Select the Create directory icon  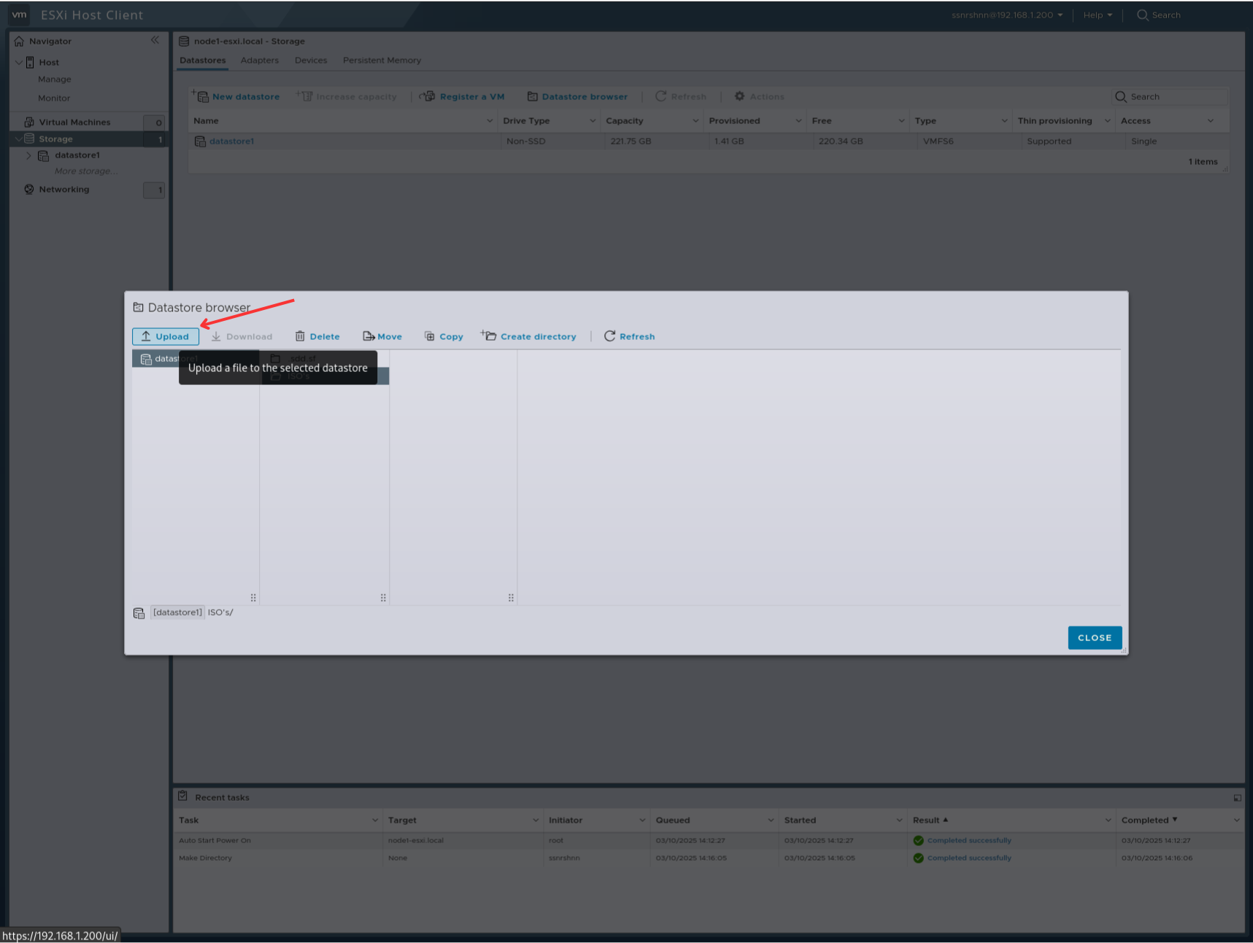(x=487, y=335)
